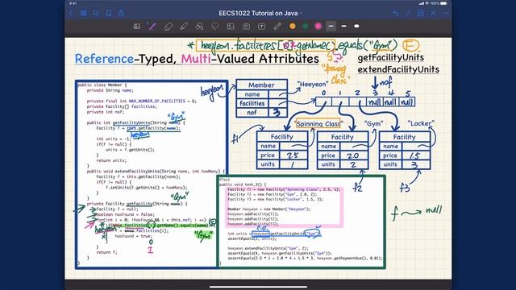
Task: Select the thinnest stroke width
Action: (331, 26)
